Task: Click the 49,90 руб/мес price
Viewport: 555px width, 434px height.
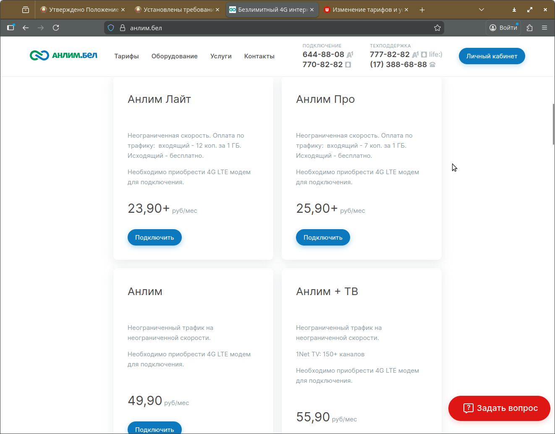Action: point(158,401)
